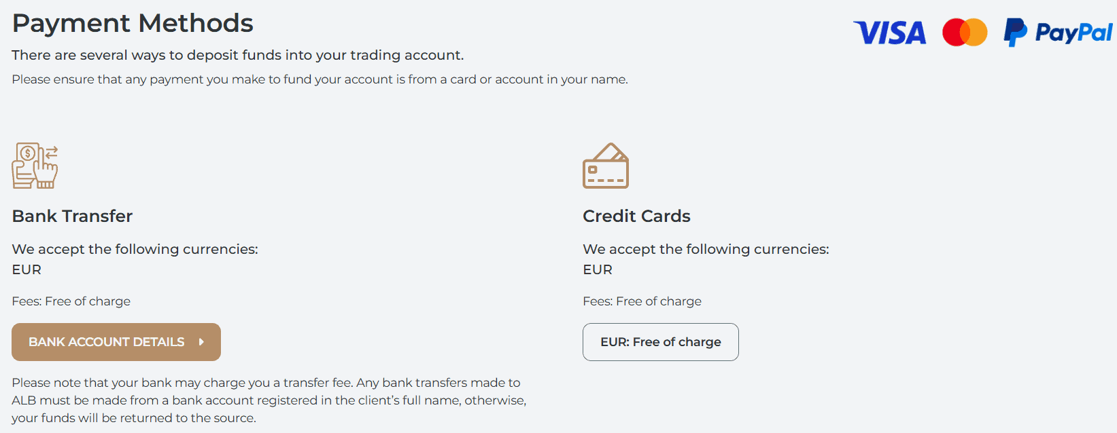Click the Payment Methods title
The height and width of the screenshot is (433, 1117).
pyautogui.click(x=133, y=22)
